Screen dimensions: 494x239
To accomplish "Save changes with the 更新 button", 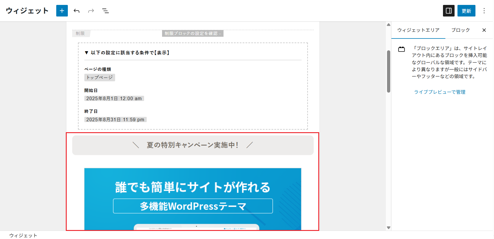I will click(466, 11).
